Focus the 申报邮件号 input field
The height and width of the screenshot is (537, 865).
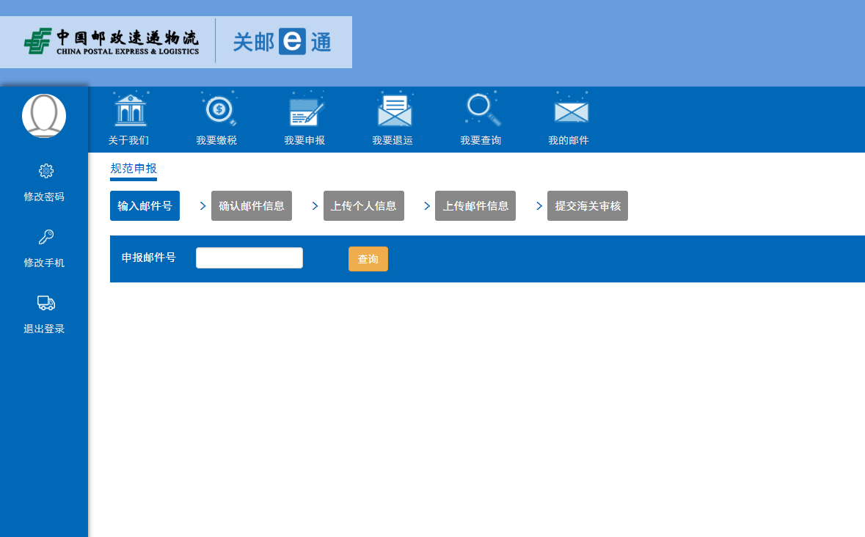click(249, 258)
